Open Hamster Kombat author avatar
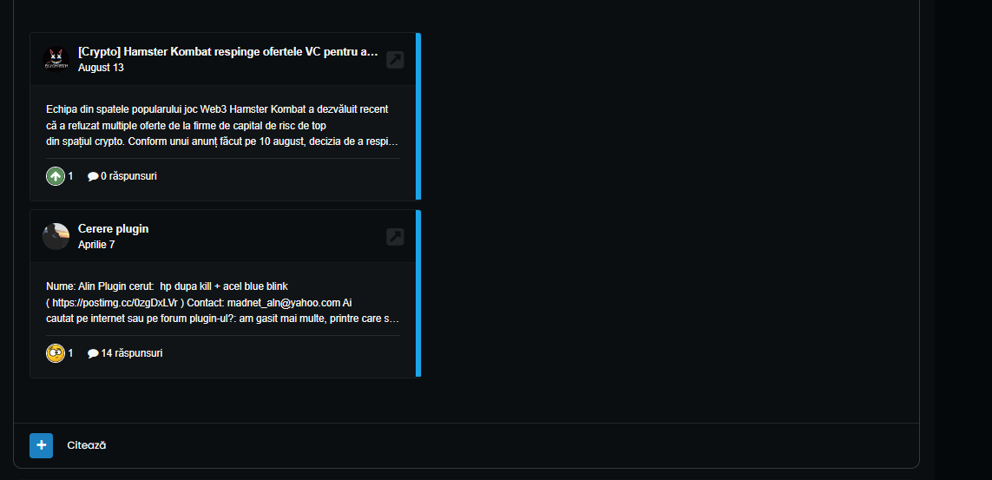Screen dimensions: 992x480 [56, 60]
